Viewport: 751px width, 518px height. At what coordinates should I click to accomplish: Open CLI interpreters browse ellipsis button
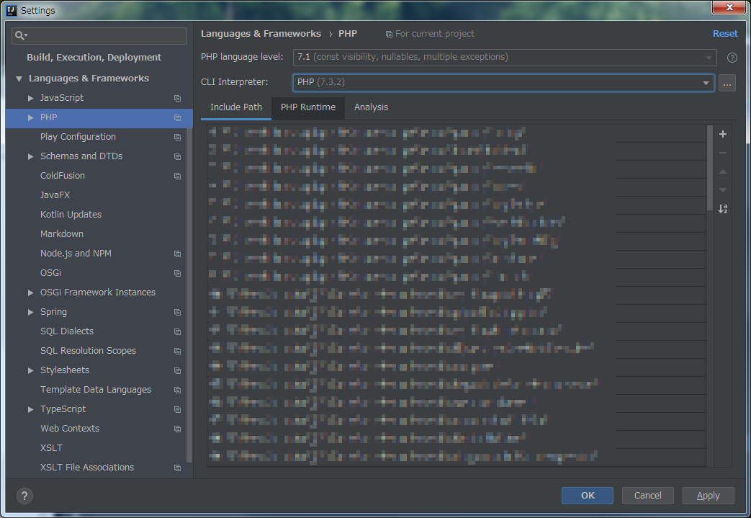point(727,83)
